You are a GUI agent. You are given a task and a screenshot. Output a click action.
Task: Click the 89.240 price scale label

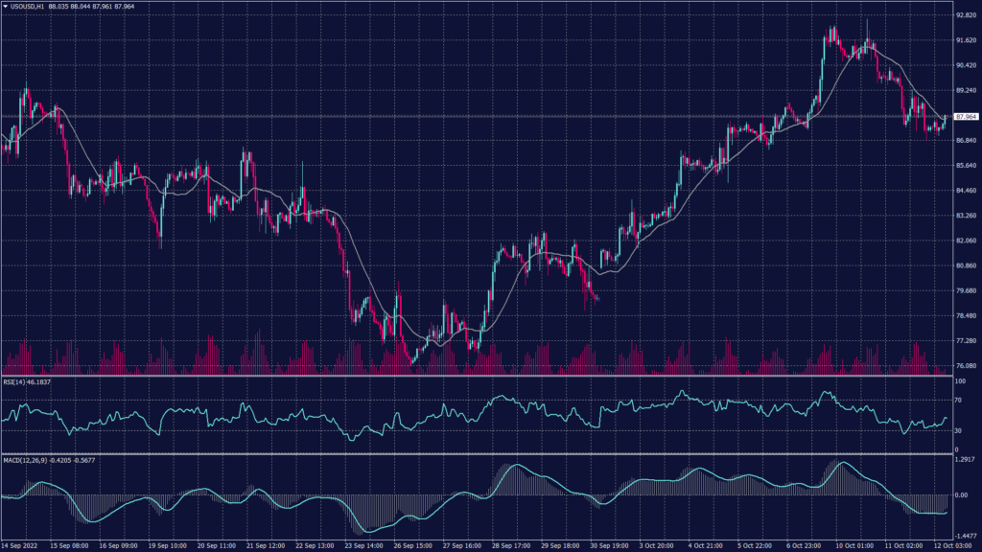[x=965, y=90]
